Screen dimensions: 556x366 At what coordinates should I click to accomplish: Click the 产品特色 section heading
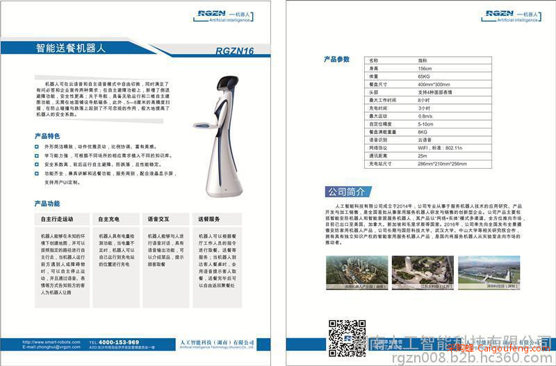(x=47, y=136)
